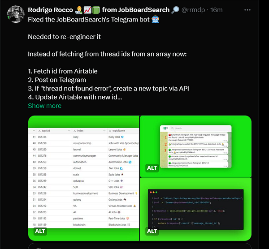This screenshot has width=269, height=249.
Task: Open ALT badge on the code snippet image
Action: 152,231
